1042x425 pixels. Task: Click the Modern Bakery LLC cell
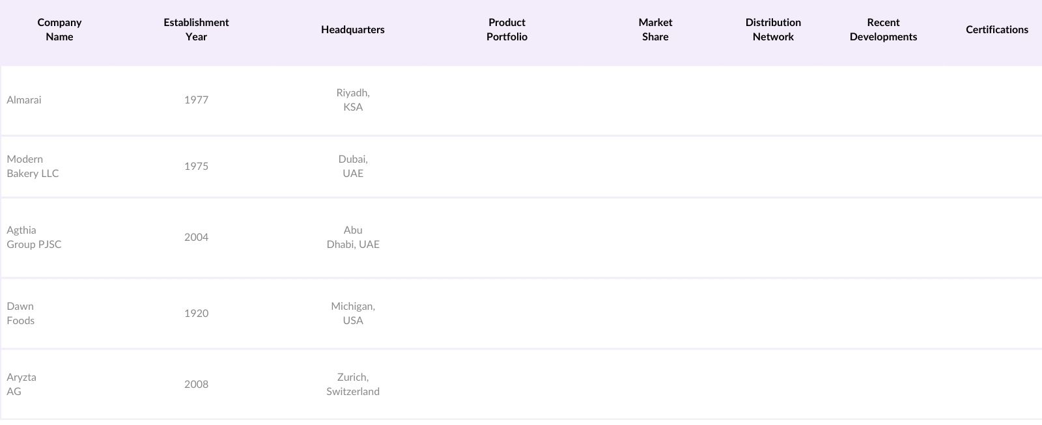[33, 167]
